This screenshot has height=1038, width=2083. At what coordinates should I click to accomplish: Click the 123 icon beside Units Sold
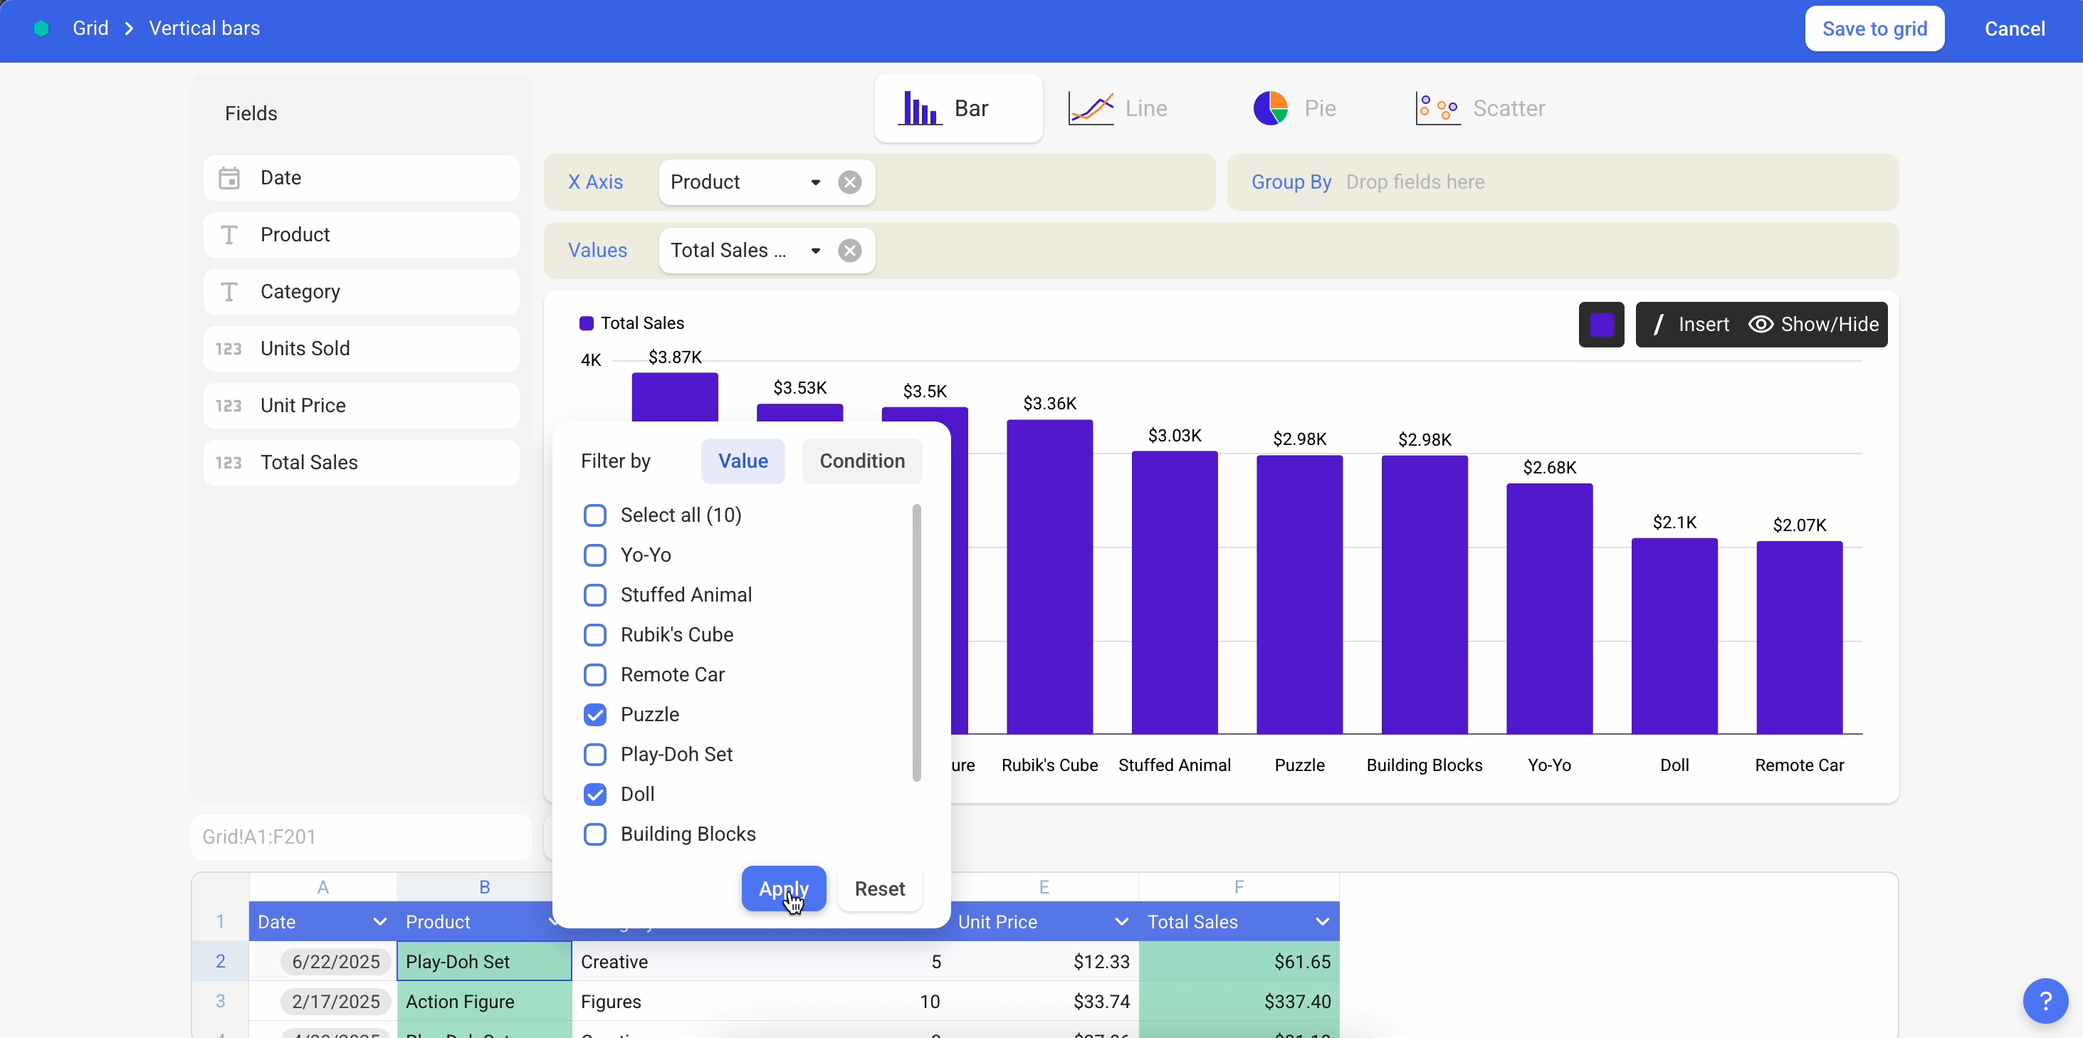coord(227,348)
